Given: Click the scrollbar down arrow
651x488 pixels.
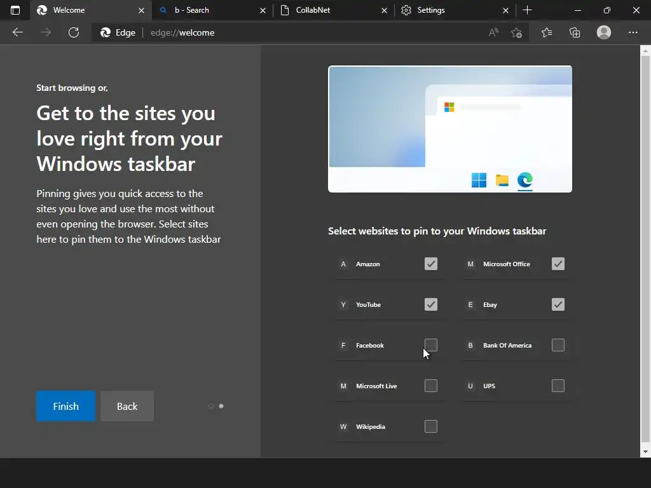Looking at the screenshot, I should click(645, 452).
